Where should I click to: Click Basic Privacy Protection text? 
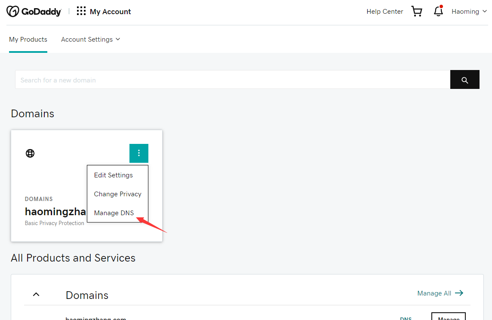pyautogui.click(x=55, y=223)
